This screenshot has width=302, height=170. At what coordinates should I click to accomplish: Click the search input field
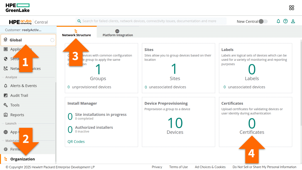click(x=151, y=21)
